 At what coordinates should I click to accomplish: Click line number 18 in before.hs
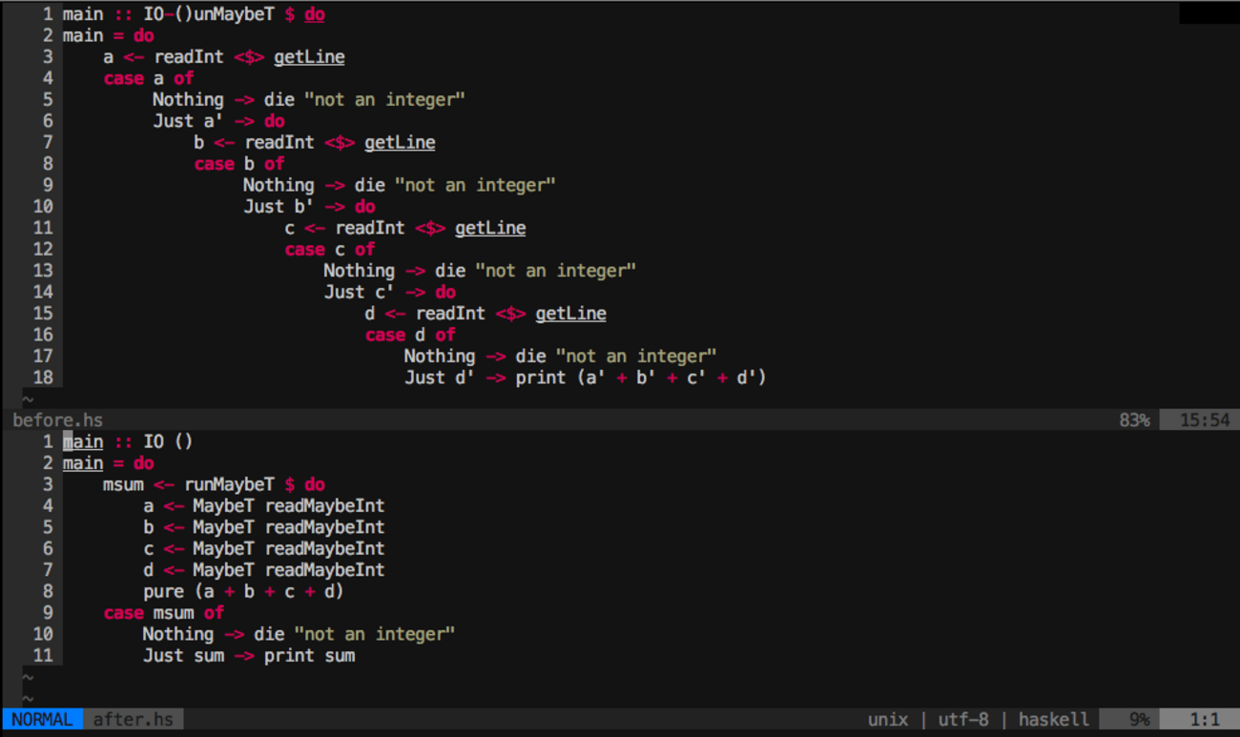click(x=43, y=378)
